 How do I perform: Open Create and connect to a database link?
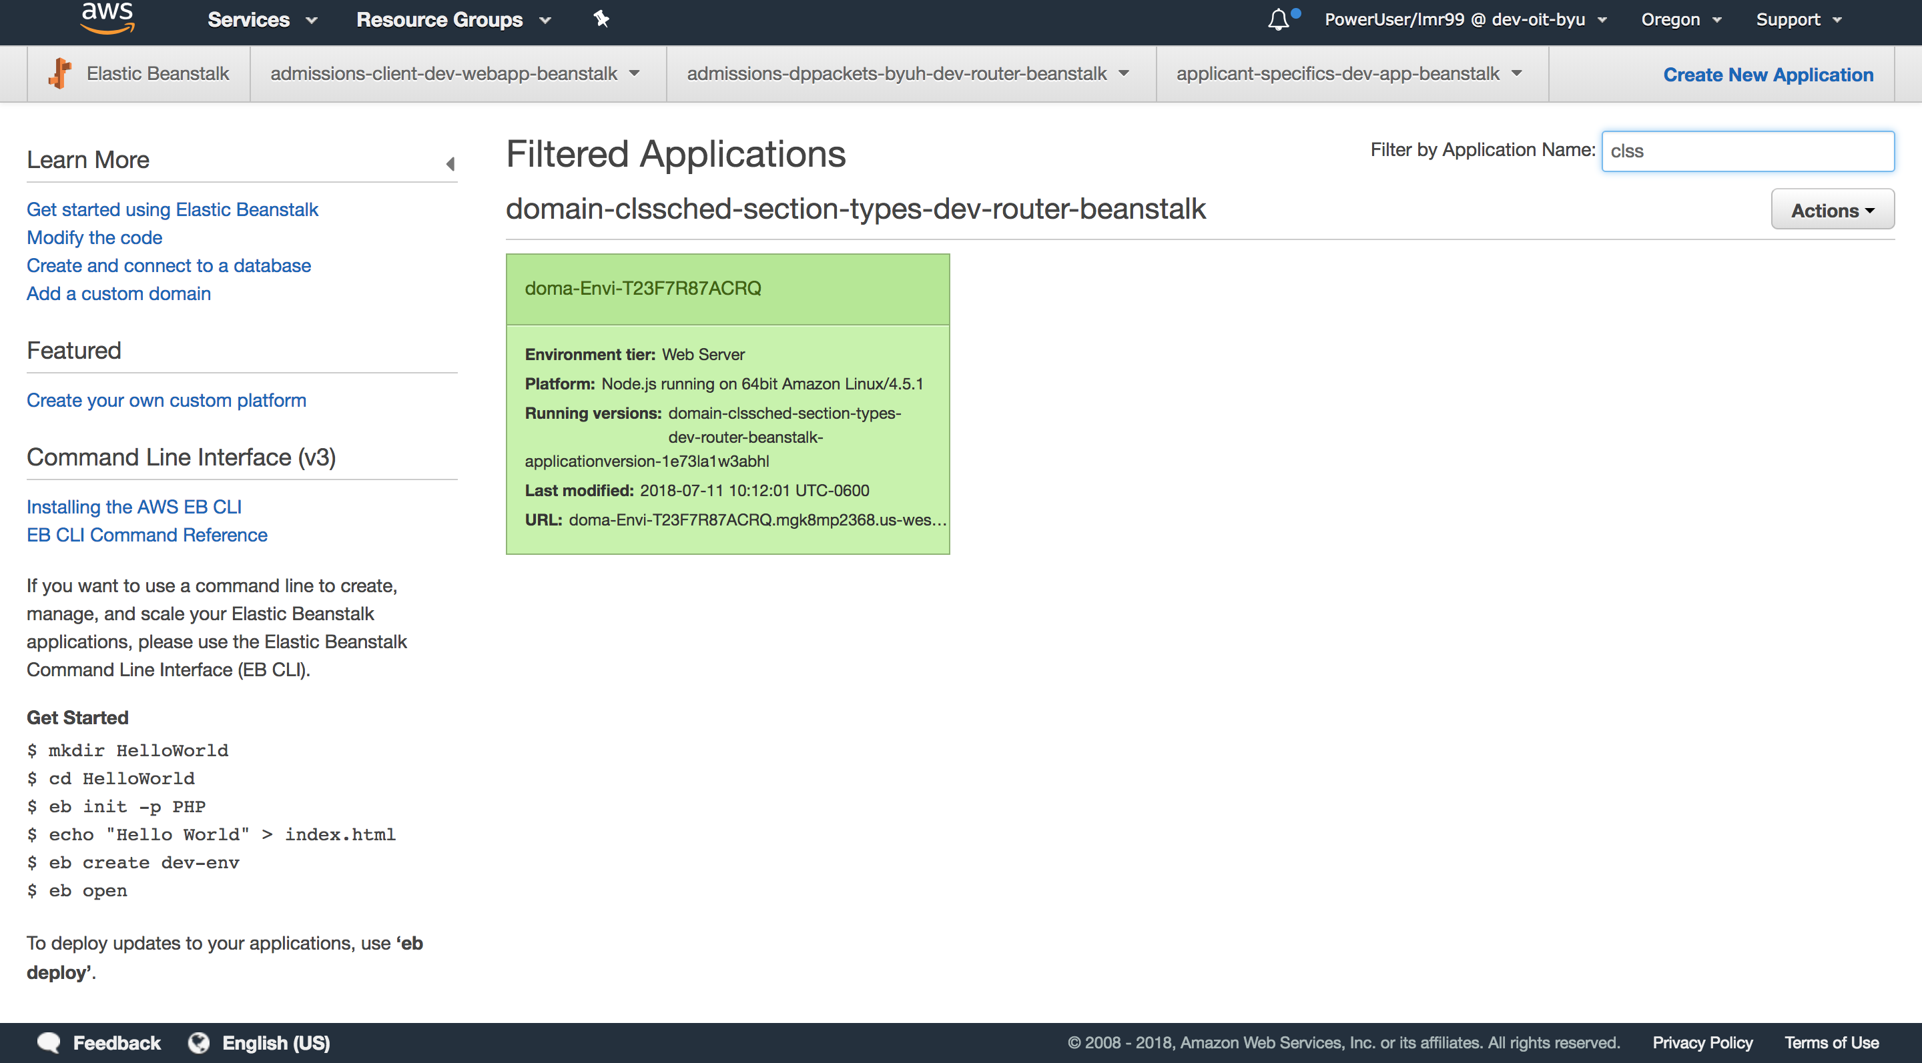click(169, 265)
